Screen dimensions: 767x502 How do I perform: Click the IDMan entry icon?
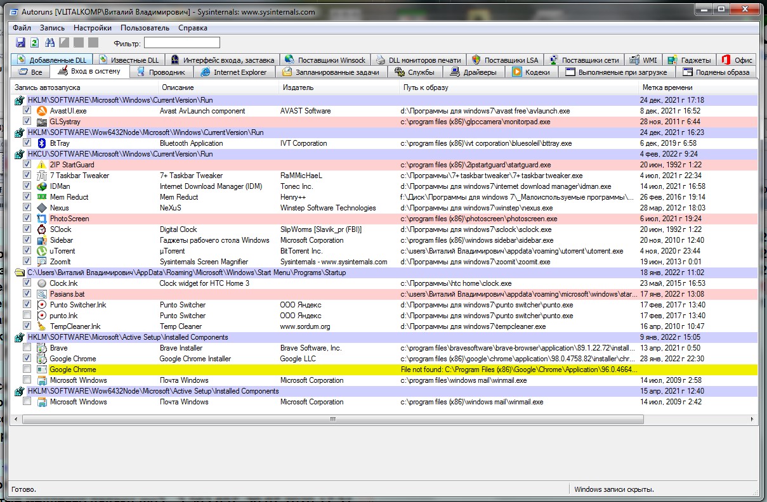(x=42, y=186)
